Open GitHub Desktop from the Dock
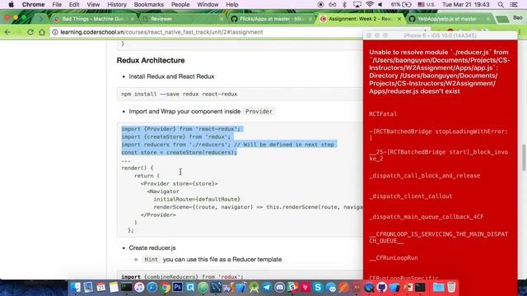Screen dimensions: 527x296 (x=382, y=287)
